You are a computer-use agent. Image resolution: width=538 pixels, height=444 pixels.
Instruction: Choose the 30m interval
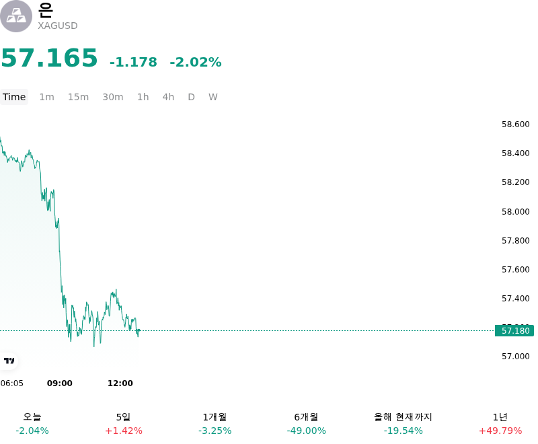(x=113, y=97)
